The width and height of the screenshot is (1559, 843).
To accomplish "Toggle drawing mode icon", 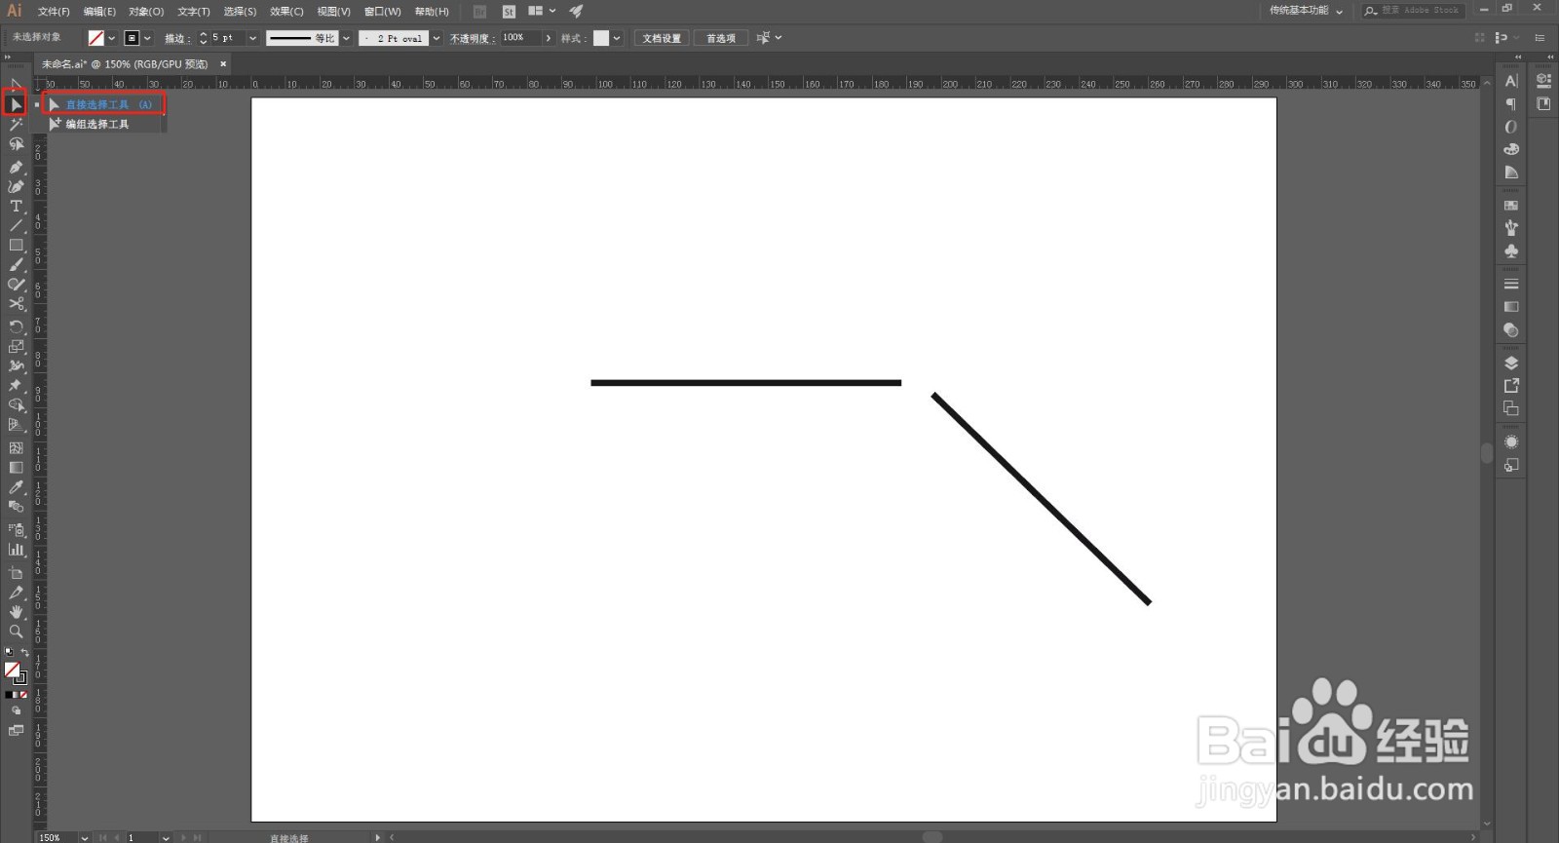I will tap(16, 711).
